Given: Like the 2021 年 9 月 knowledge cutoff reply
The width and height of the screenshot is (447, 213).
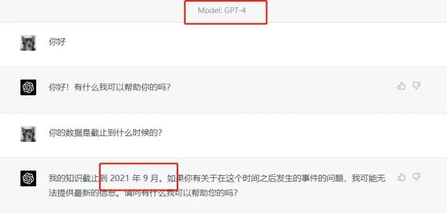Looking at the screenshot, I should (401, 177).
